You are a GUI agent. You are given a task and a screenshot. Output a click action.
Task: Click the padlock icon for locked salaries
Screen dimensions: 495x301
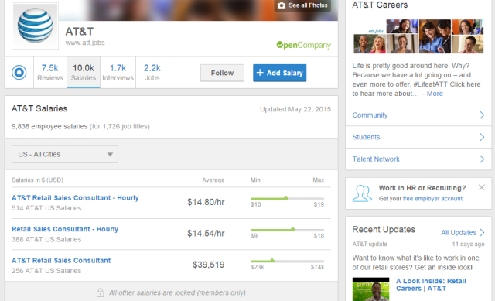click(100, 292)
